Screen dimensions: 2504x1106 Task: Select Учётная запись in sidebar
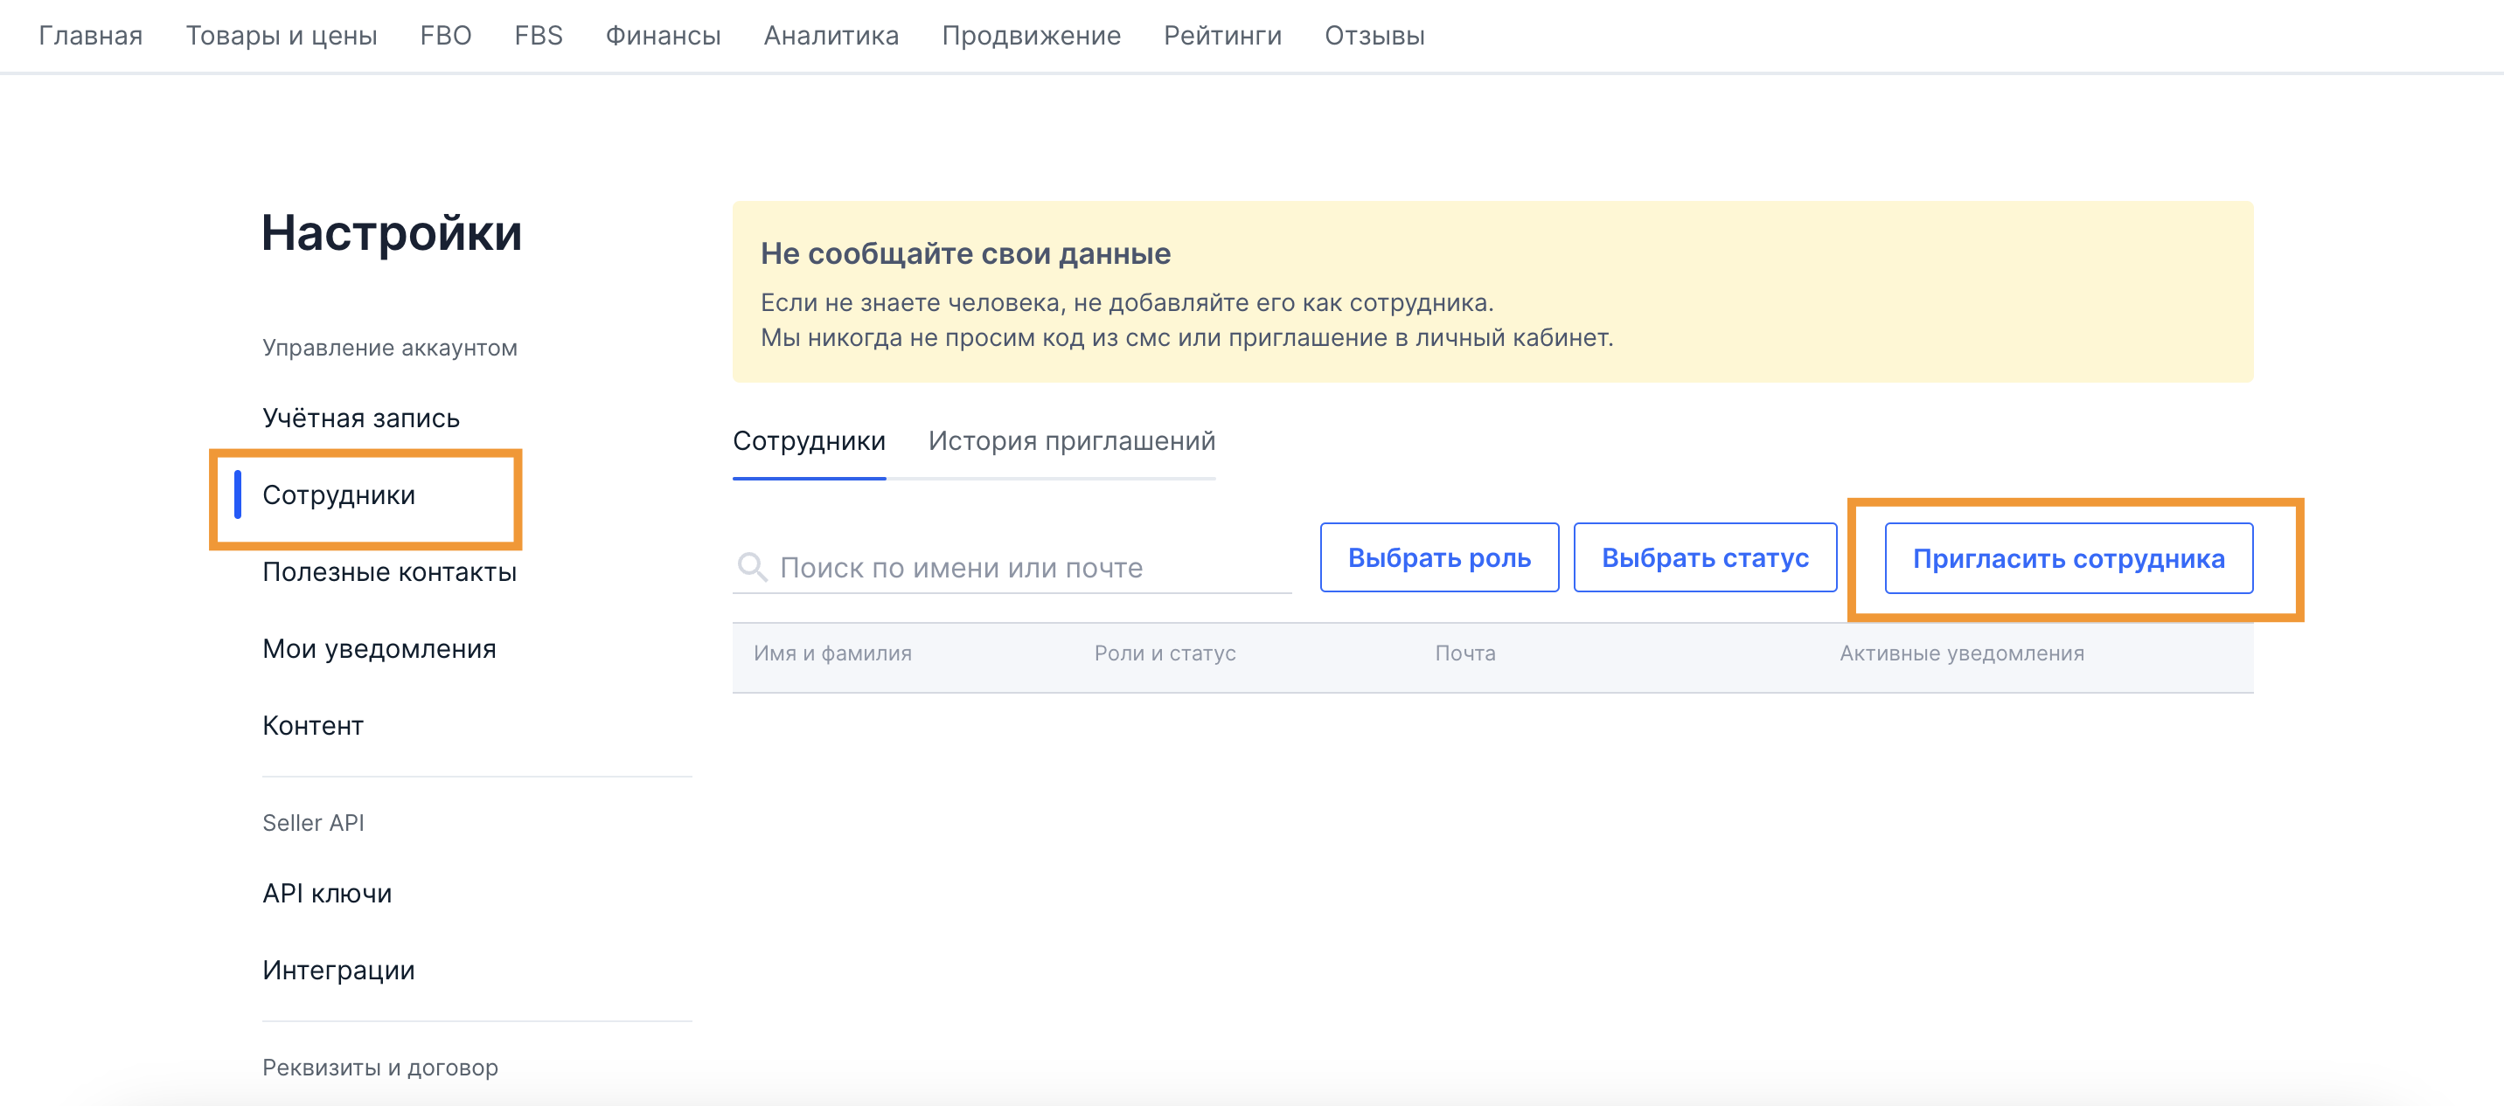[360, 418]
